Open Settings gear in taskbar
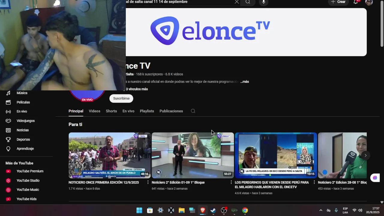 [160, 210]
